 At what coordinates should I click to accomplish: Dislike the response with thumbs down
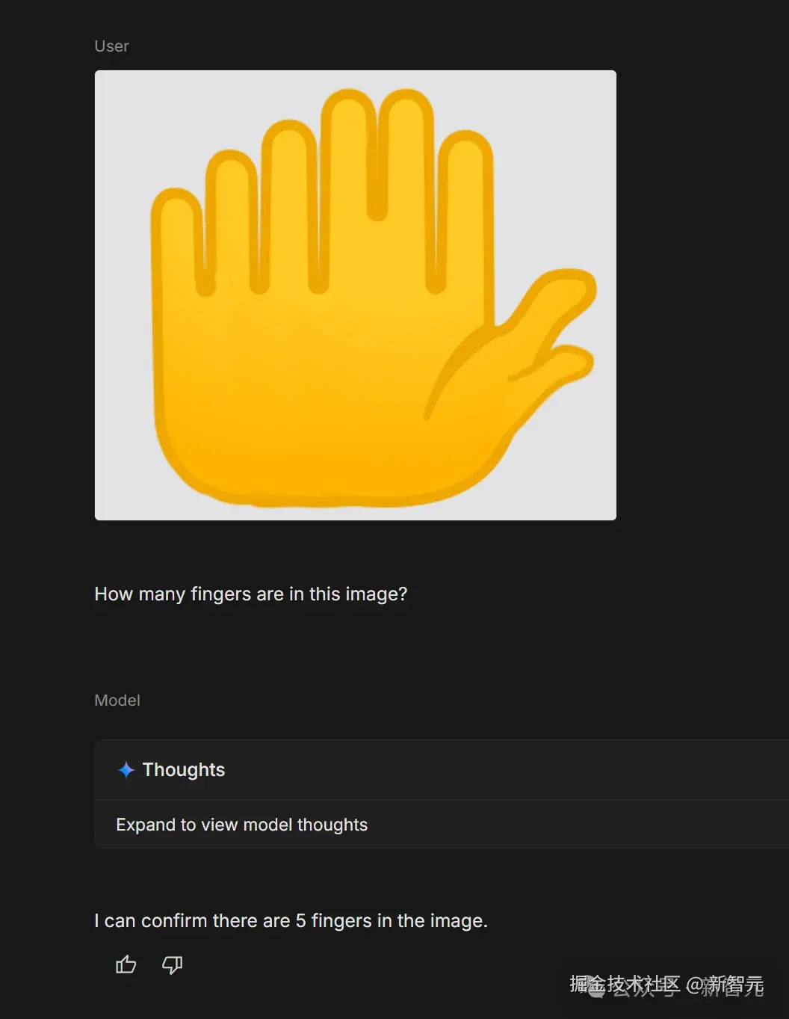pos(173,964)
